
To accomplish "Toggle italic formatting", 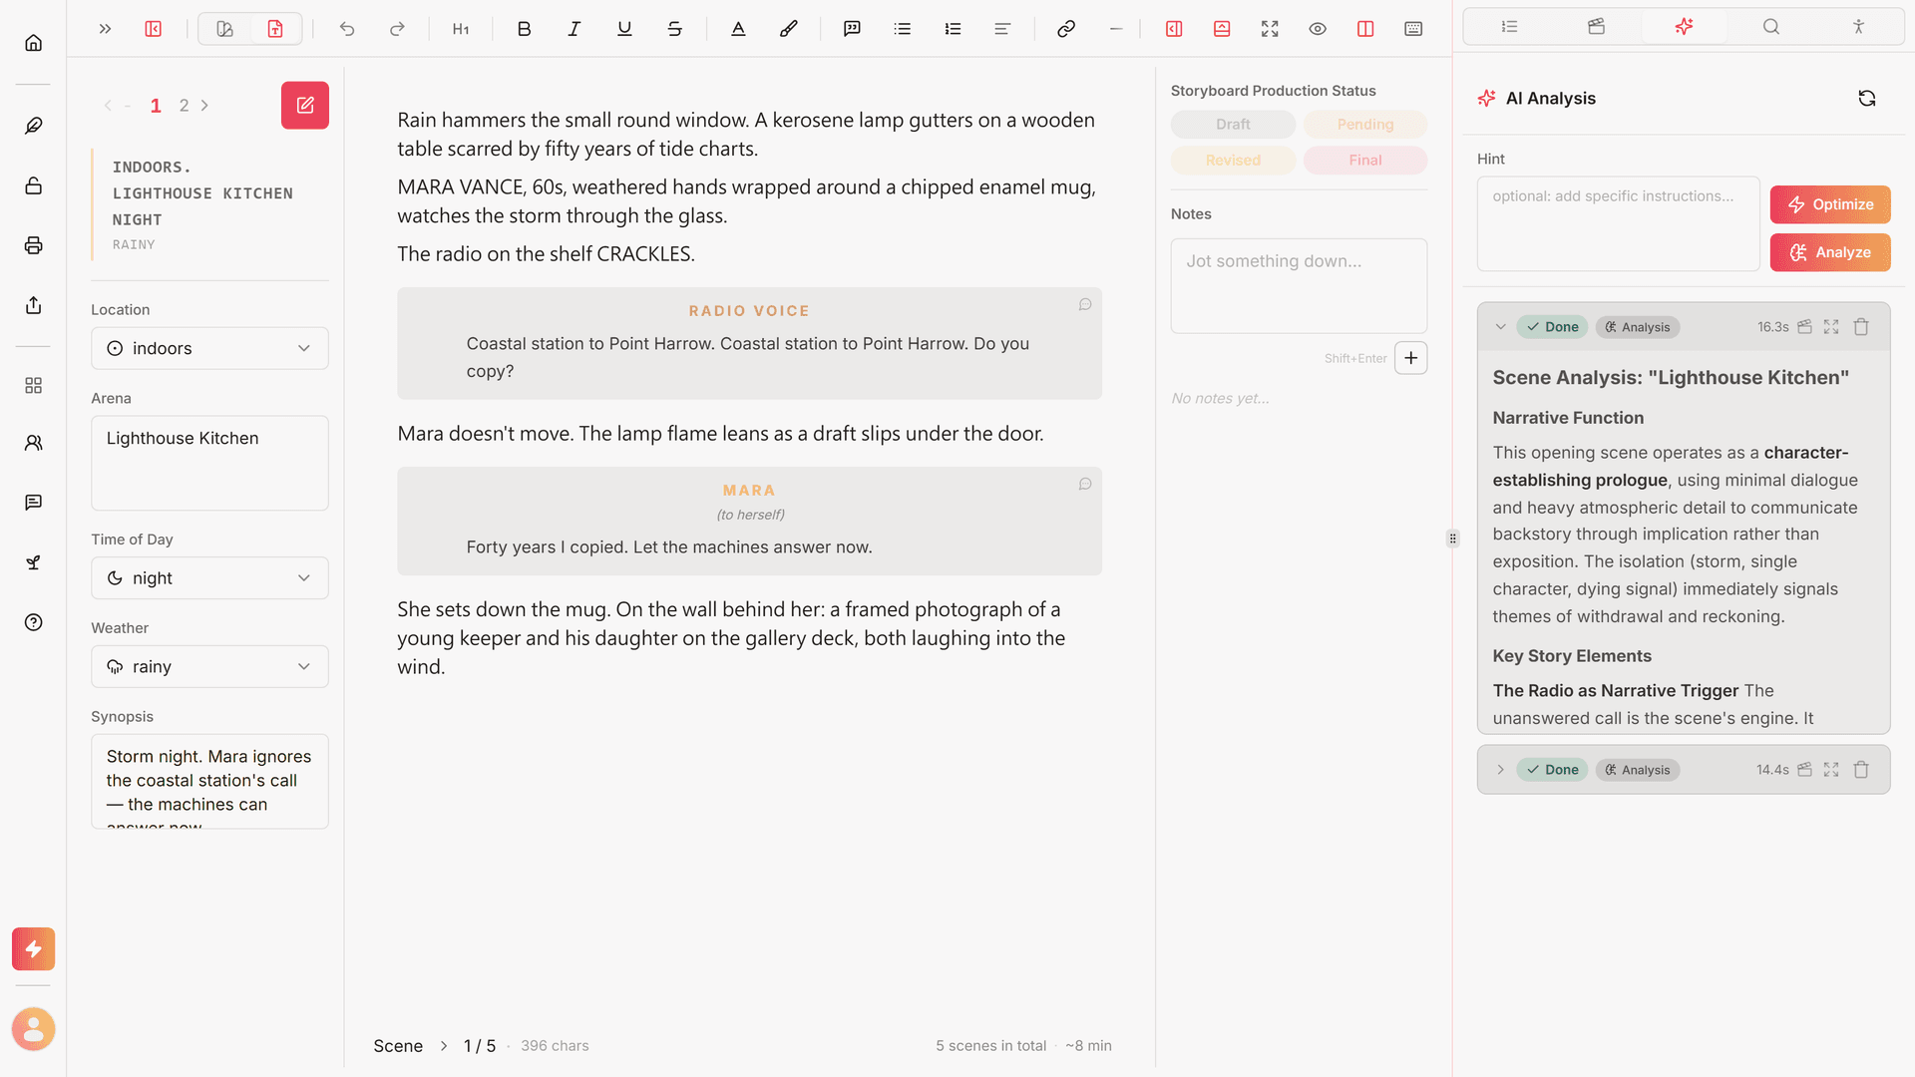I will pos(574,29).
